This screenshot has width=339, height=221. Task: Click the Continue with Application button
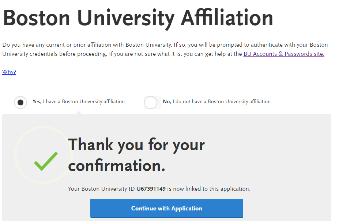coord(167,208)
